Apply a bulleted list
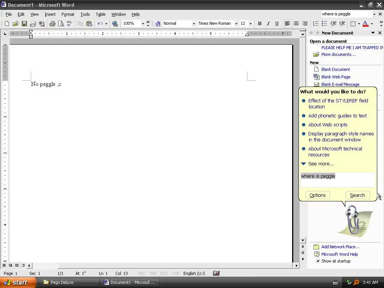 coord(324,24)
